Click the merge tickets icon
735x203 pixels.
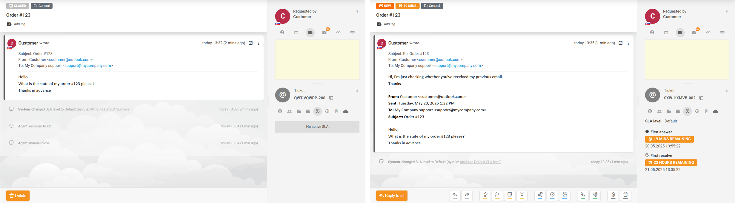coord(522,195)
